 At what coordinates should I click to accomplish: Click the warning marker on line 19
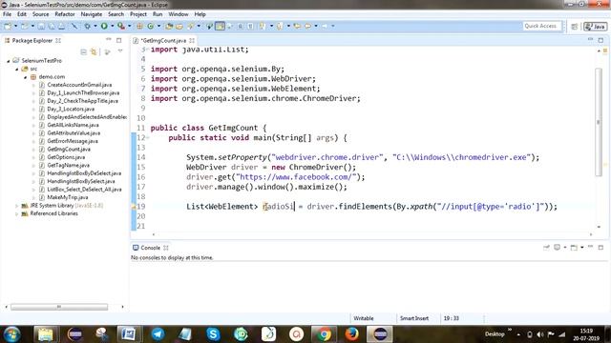(134, 207)
